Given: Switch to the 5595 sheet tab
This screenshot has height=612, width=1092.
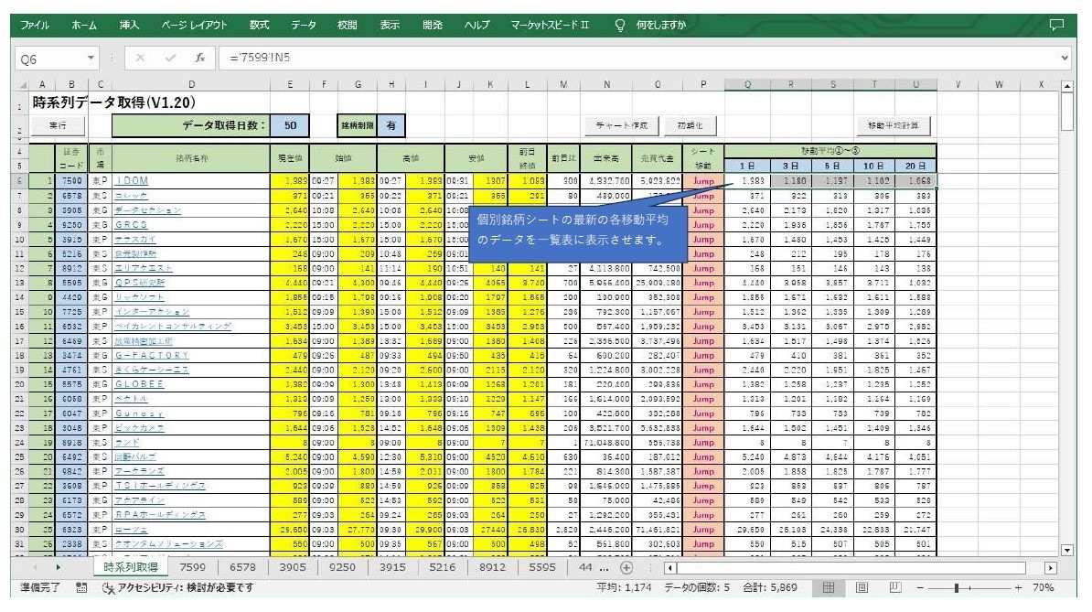Looking at the screenshot, I should [x=541, y=567].
